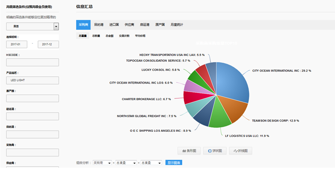Click label 'LUCKY CONSOL INC: 5.8 %'
The width and height of the screenshot is (335, 174).
[x=161, y=70]
